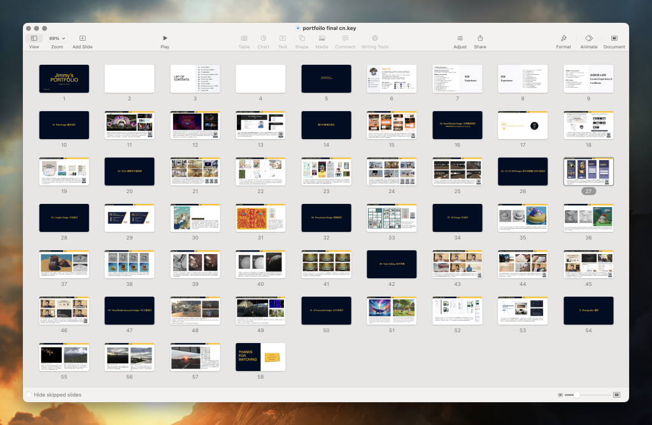Select the THANKS FOR WATCHING slide 58
Image resolution: width=652 pixels, height=425 pixels.
260,356
